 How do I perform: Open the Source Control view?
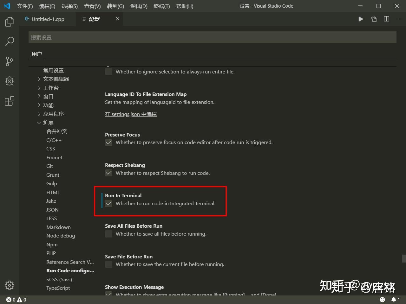click(x=10, y=61)
